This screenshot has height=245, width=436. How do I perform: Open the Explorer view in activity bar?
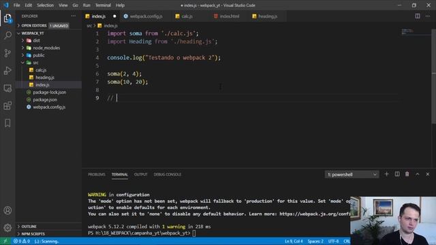tap(7, 18)
